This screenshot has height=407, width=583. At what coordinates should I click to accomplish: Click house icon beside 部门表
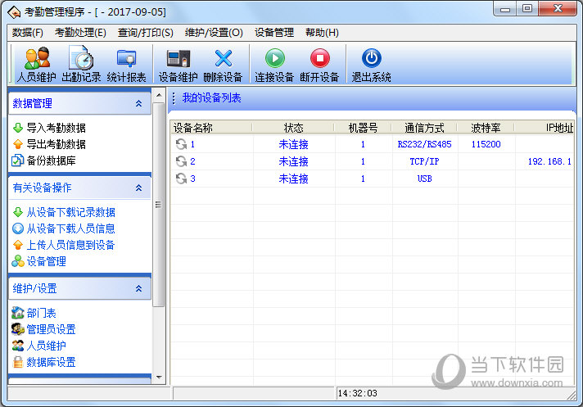coord(18,313)
